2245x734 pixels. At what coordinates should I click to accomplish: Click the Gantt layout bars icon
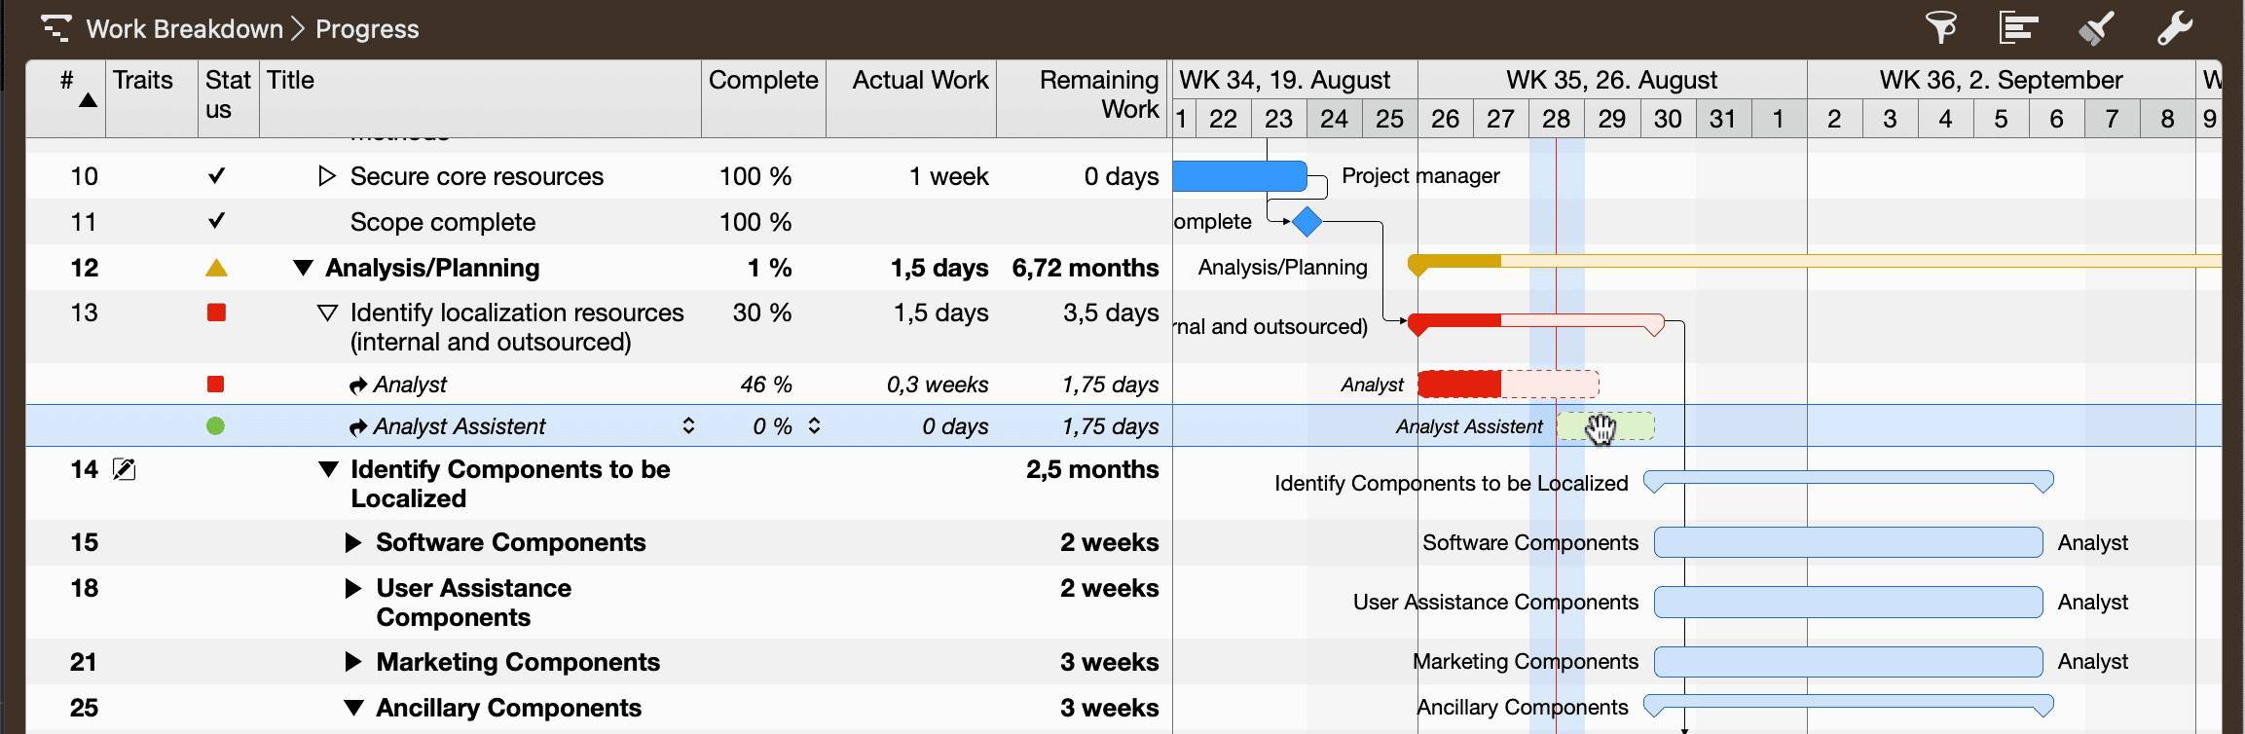pyautogui.click(x=2018, y=28)
